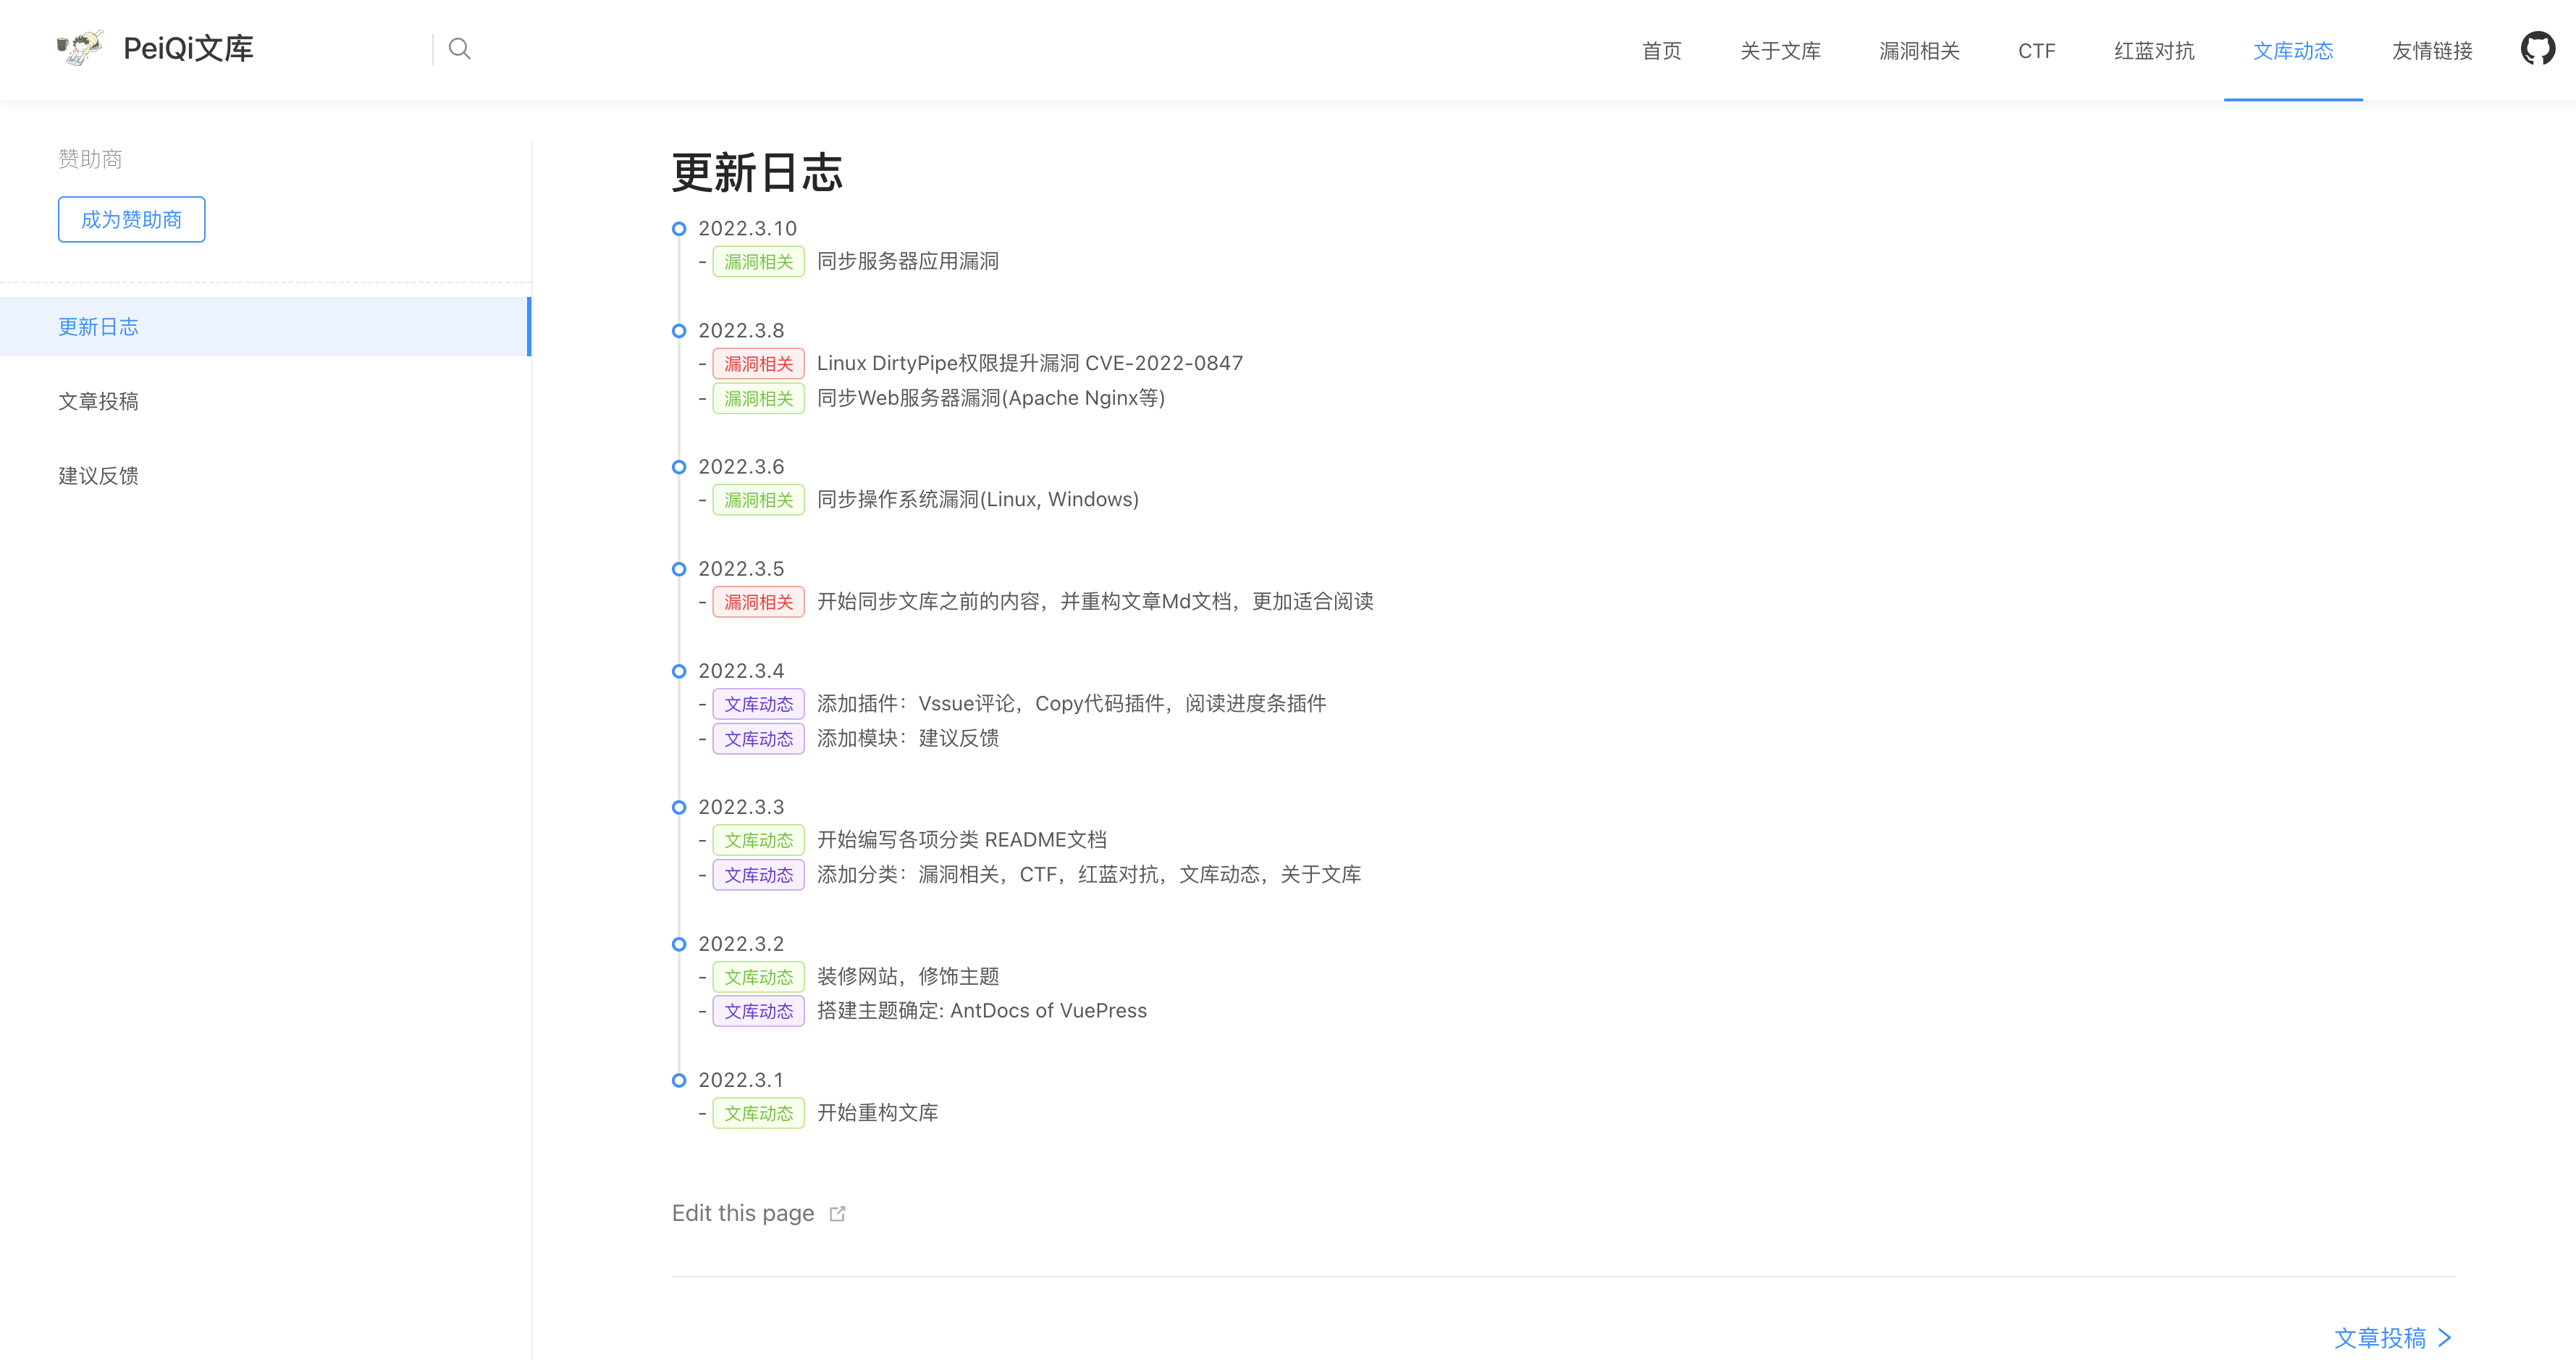Click the green 文库动态 badge next to 开始重构文库
The width and height of the screenshot is (2576, 1360).
coord(759,1113)
